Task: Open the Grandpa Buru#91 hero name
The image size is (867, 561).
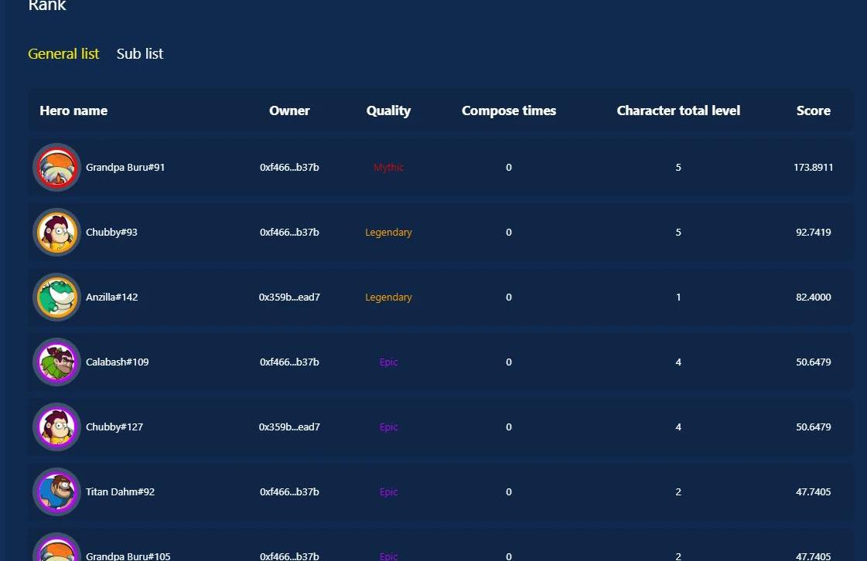Action: click(x=125, y=168)
